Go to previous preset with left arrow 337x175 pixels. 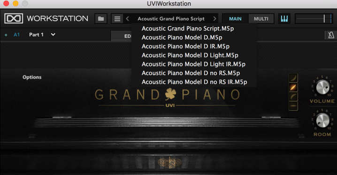tap(128, 19)
